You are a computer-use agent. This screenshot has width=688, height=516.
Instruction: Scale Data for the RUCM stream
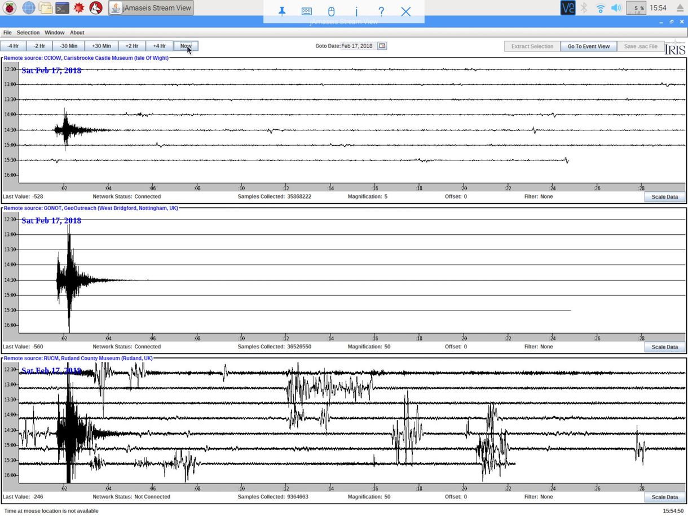[x=665, y=497]
